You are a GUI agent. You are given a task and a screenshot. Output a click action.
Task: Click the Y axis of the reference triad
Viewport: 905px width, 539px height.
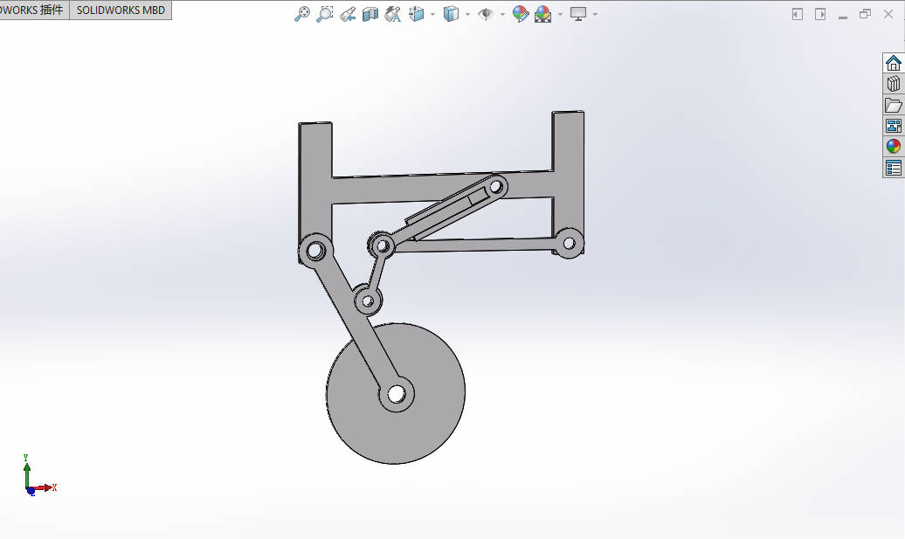coord(26,472)
